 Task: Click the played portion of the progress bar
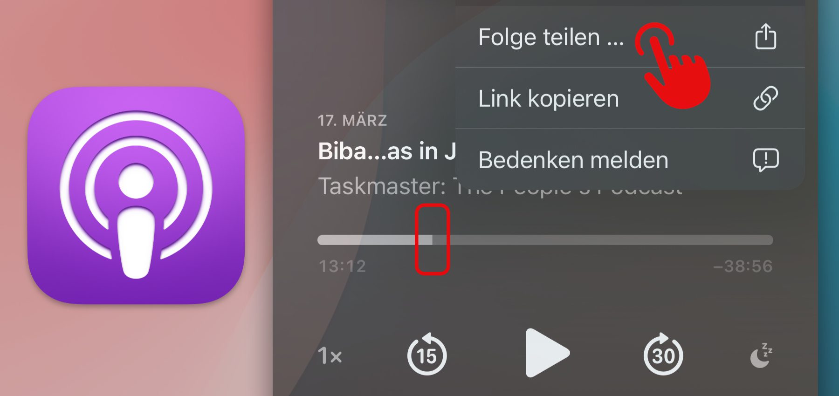pos(375,240)
